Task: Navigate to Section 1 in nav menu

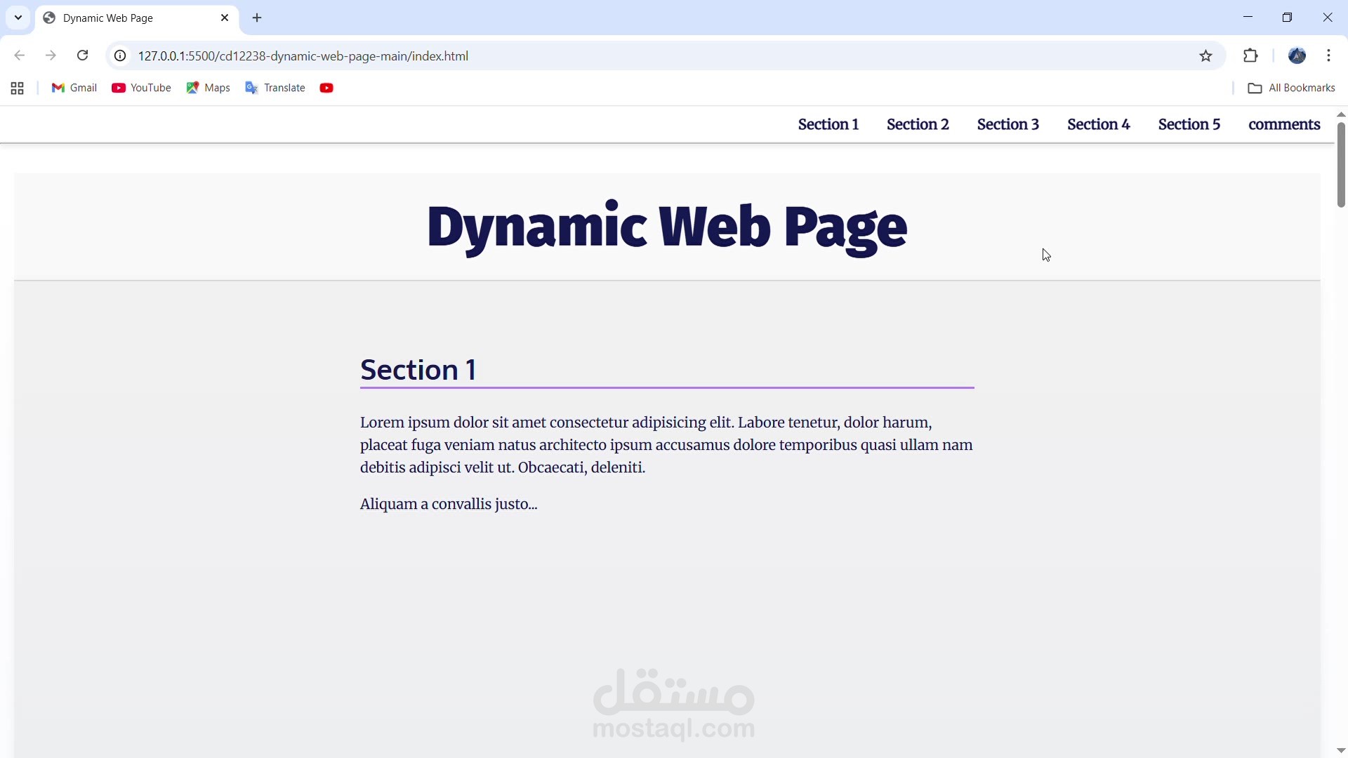Action: tap(828, 124)
